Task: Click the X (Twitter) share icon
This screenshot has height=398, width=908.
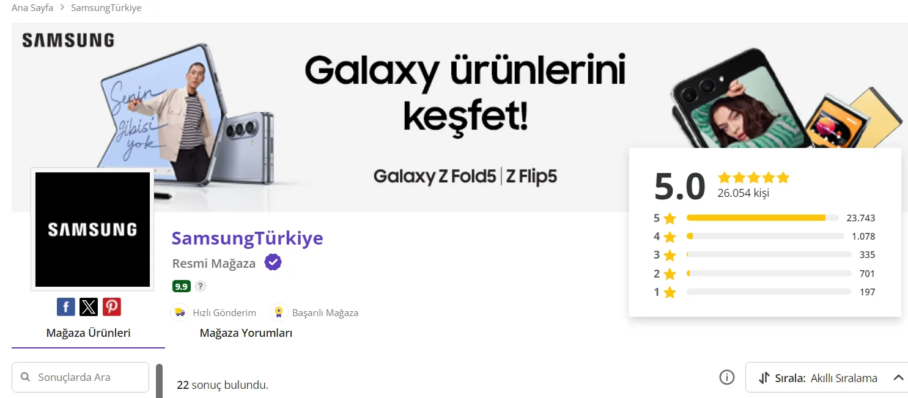Action: click(89, 306)
